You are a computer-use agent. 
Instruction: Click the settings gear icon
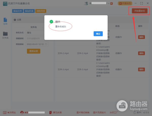(15, 20)
